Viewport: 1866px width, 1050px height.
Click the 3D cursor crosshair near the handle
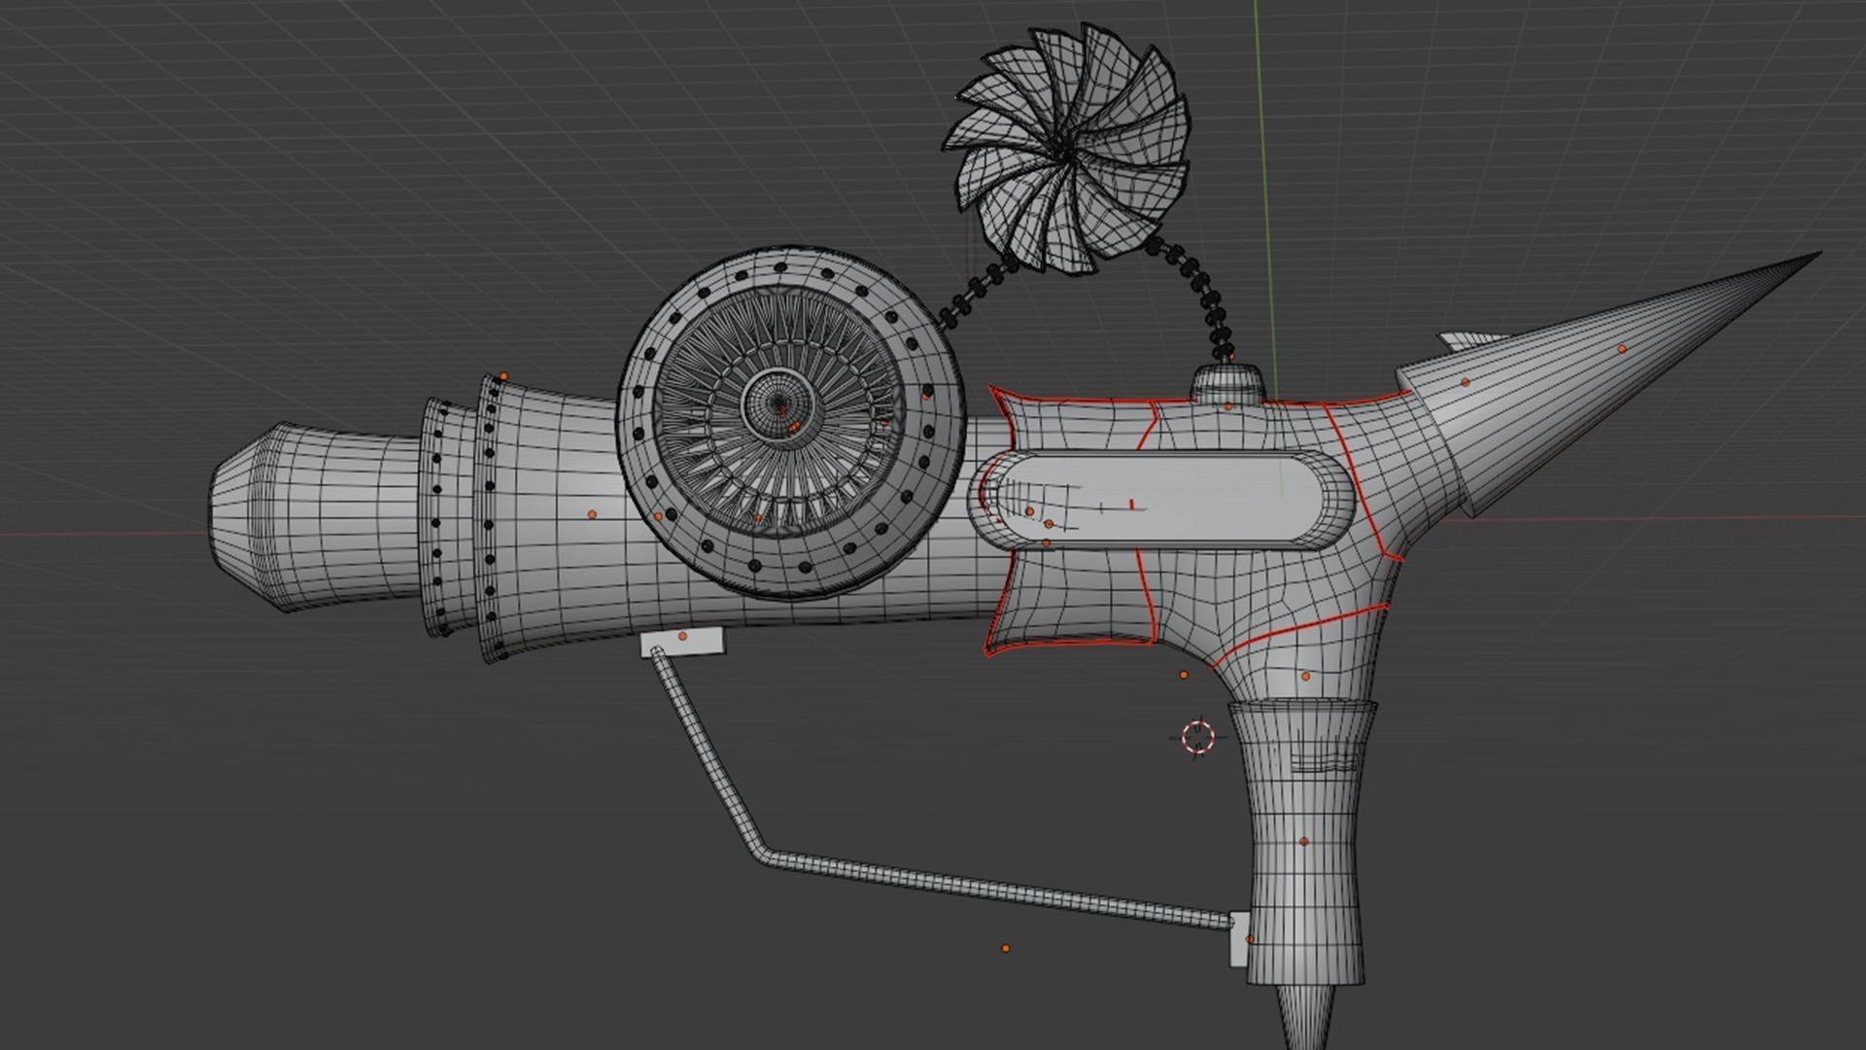pyautogui.click(x=1198, y=737)
